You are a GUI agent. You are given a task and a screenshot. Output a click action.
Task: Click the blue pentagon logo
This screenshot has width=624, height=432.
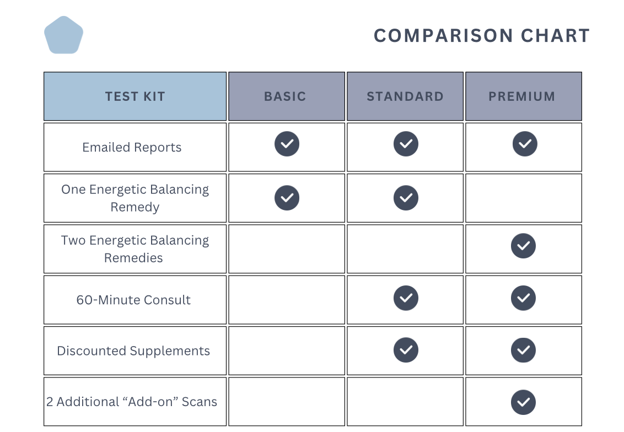tap(63, 36)
